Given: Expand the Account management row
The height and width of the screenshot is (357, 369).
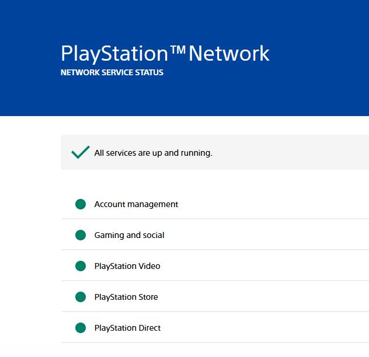Looking at the screenshot, I should [x=215, y=204].
